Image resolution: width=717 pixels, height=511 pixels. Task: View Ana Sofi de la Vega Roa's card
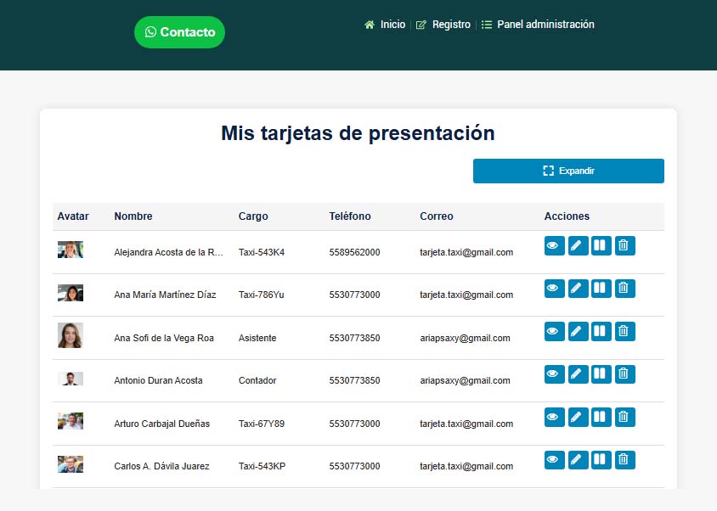[554, 331]
